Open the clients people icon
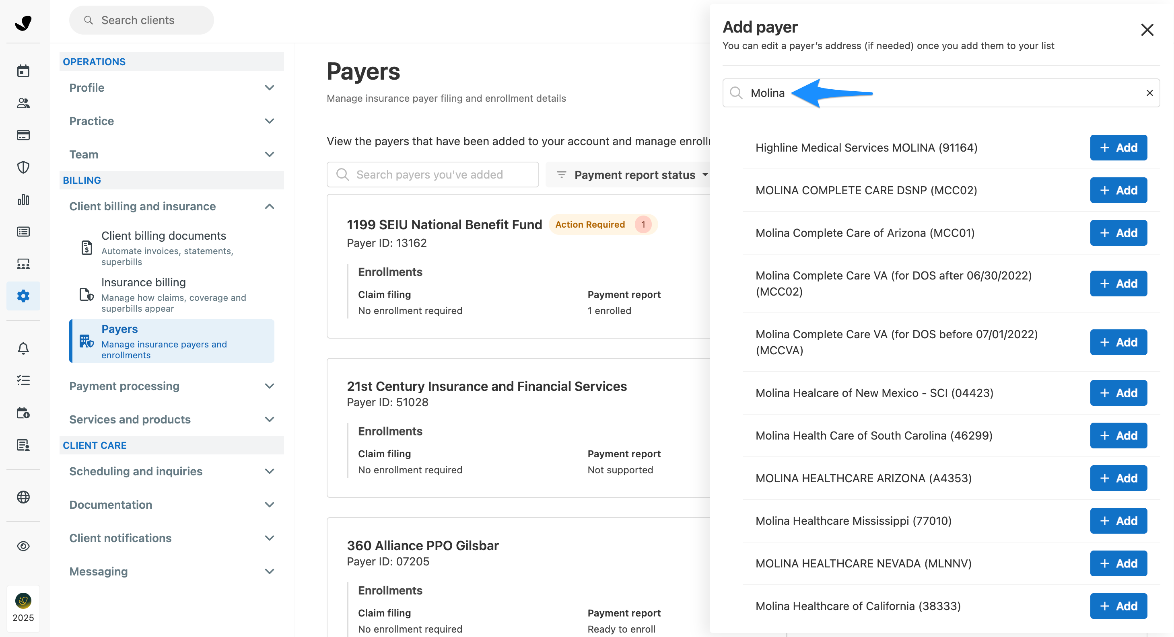 coord(23,103)
